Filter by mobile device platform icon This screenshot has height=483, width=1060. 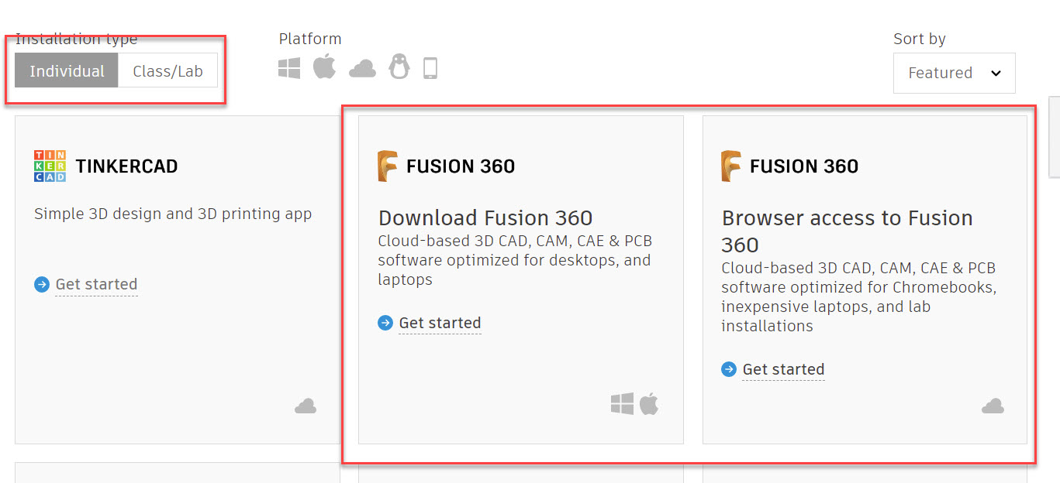pyautogui.click(x=430, y=68)
